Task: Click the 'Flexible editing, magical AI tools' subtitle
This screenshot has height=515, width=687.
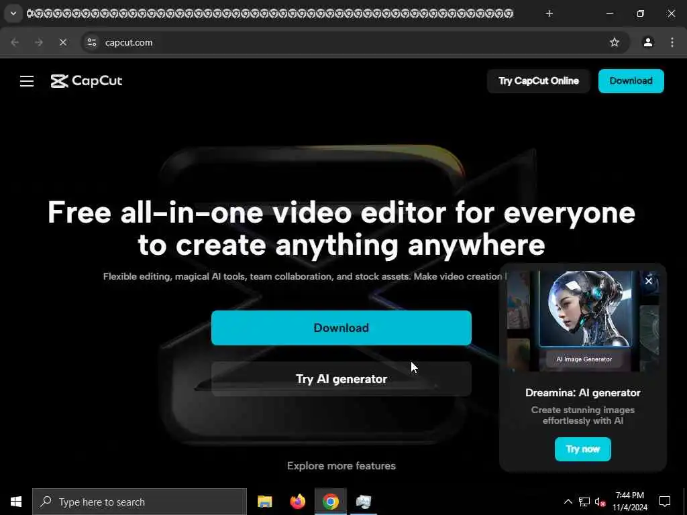Action: (x=305, y=277)
